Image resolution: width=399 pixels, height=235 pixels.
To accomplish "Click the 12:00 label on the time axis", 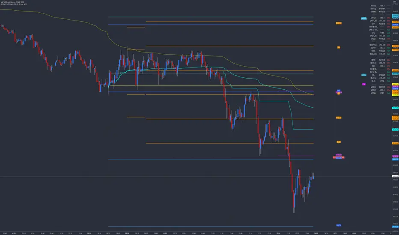I will click(240, 233).
